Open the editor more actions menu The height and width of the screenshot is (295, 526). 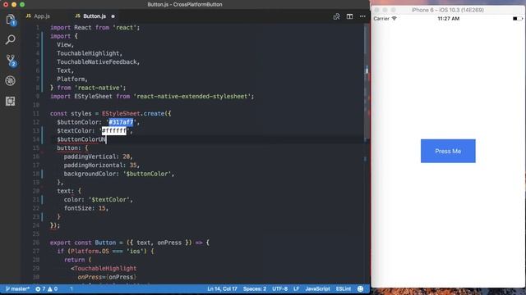click(362, 16)
